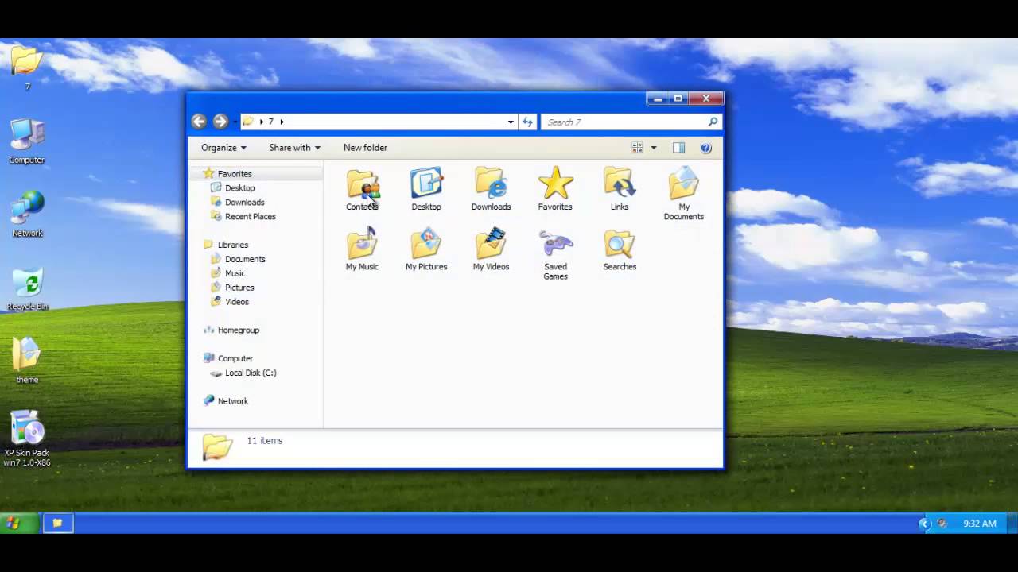Click the '7' breadcrumb in address bar
This screenshot has width=1018, height=572.
(x=270, y=122)
